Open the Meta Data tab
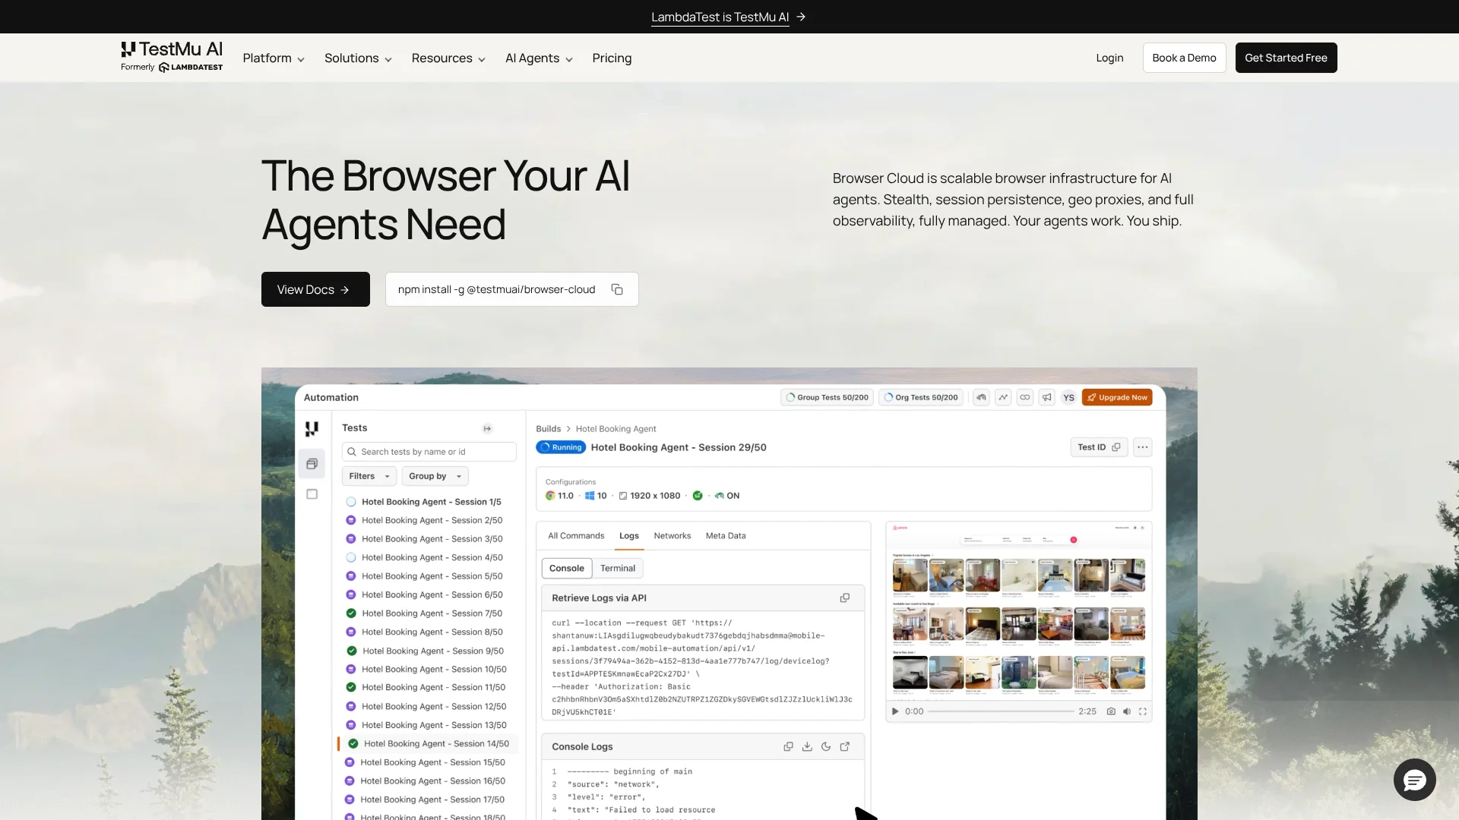This screenshot has height=820, width=1459. [726, 536]
